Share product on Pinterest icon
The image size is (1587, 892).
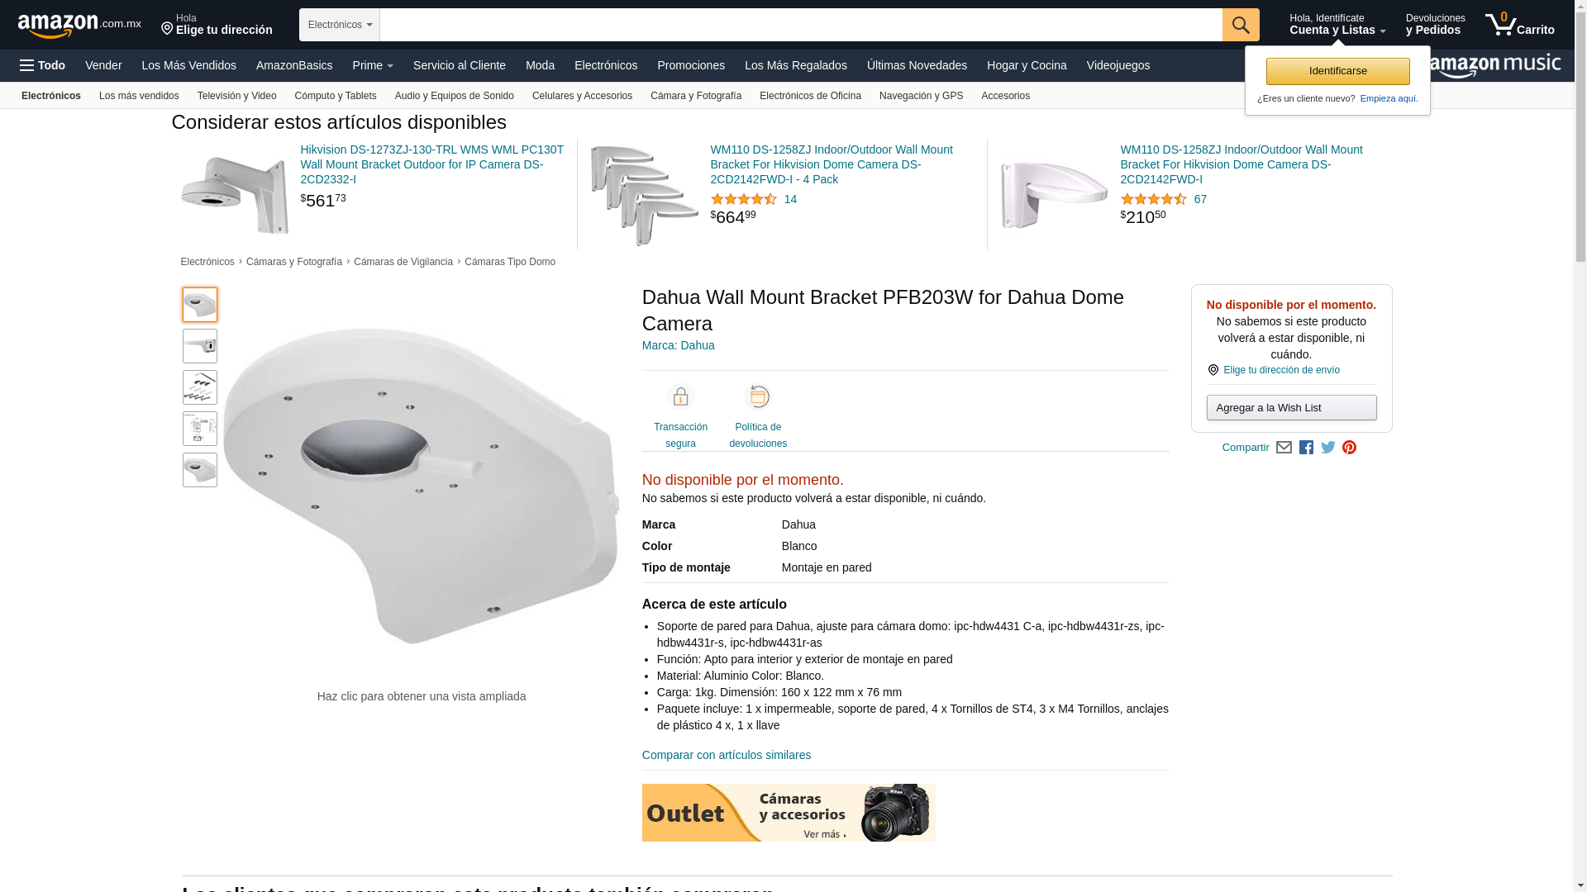(x=1350, y=448)
